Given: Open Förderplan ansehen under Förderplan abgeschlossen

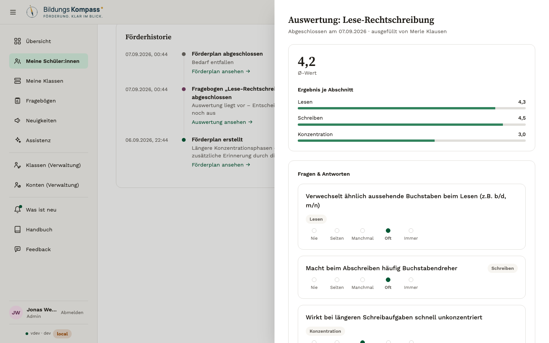Looking at the screenshot, I should 221,71.
